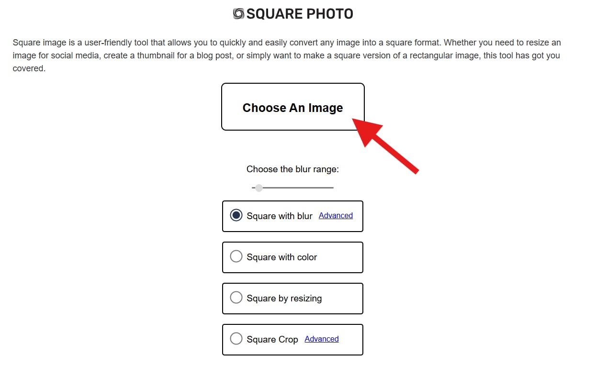Screen dimensions: 596x366
Task: Select the Square with blur radio button
Action: (236, 216)
